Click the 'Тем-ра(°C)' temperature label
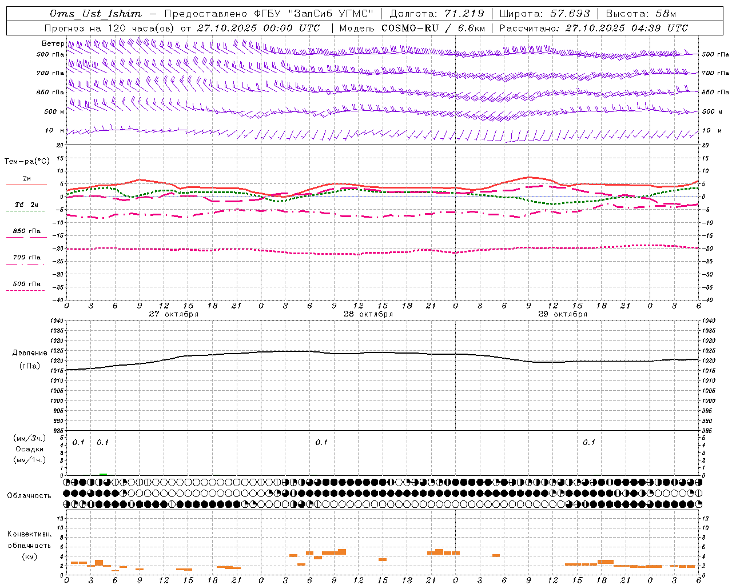Screen dimensions: 732x585 27,162
